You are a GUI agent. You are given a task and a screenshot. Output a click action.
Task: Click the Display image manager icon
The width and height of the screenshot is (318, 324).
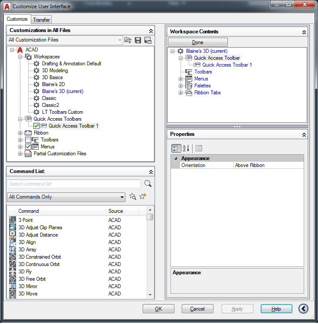click(148, 40)
